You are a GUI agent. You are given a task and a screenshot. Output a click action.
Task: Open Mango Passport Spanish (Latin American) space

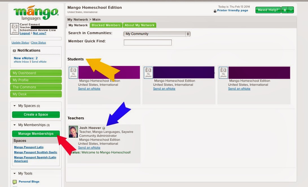click(35, 159)
